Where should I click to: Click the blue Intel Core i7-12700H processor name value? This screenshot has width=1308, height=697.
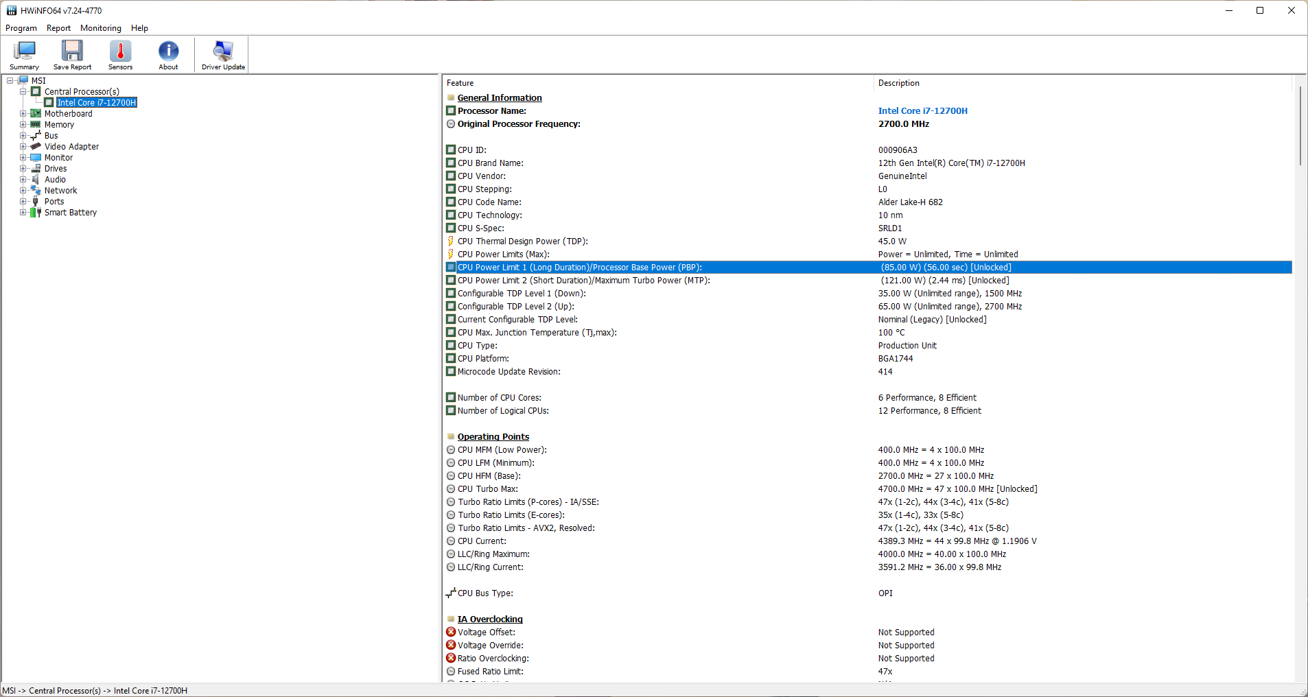[x=923, y=111]
